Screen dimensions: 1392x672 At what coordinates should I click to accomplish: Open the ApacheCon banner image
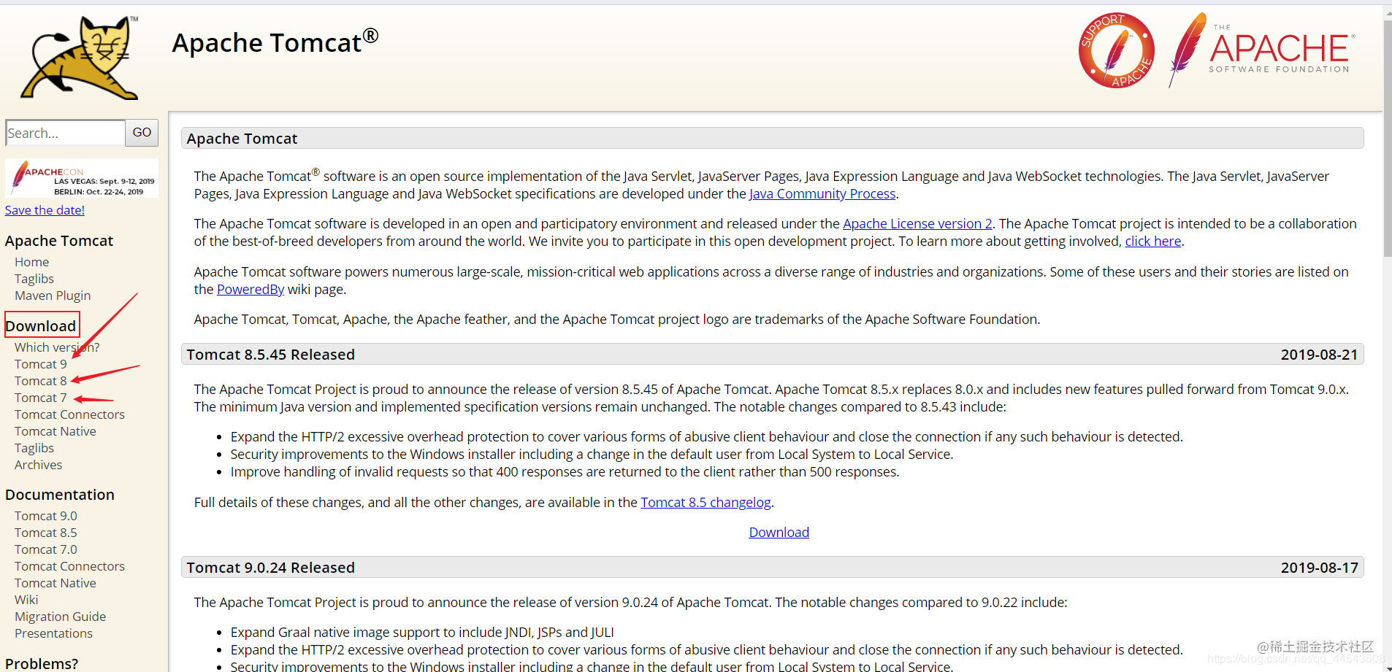coord(82,178)
